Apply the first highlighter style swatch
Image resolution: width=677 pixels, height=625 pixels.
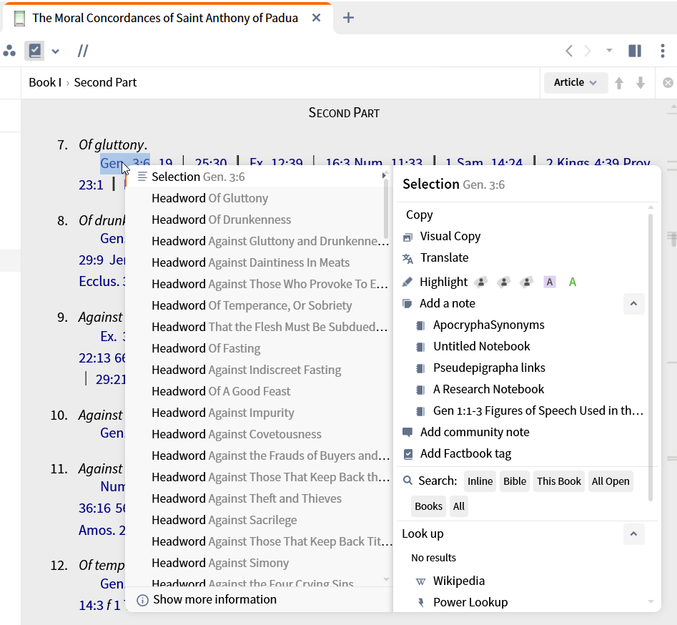[481, 282]
